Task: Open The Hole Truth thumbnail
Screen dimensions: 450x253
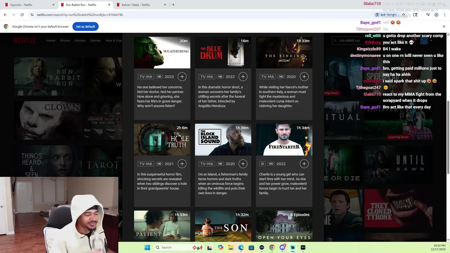Action: click(x=162, y=140)
